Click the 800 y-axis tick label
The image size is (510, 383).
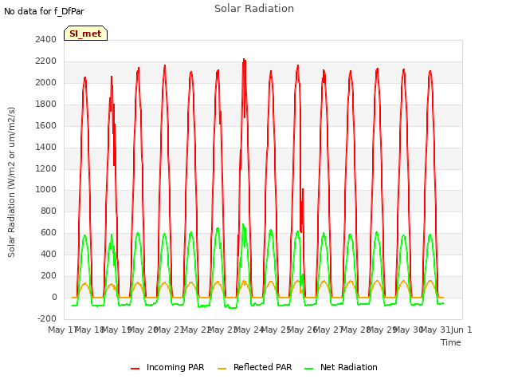[x=49, y=211]
